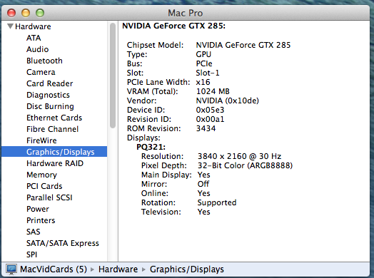Select Fibre Channel entry
Viewport: 374px width, 278px height.
[53, 129]
